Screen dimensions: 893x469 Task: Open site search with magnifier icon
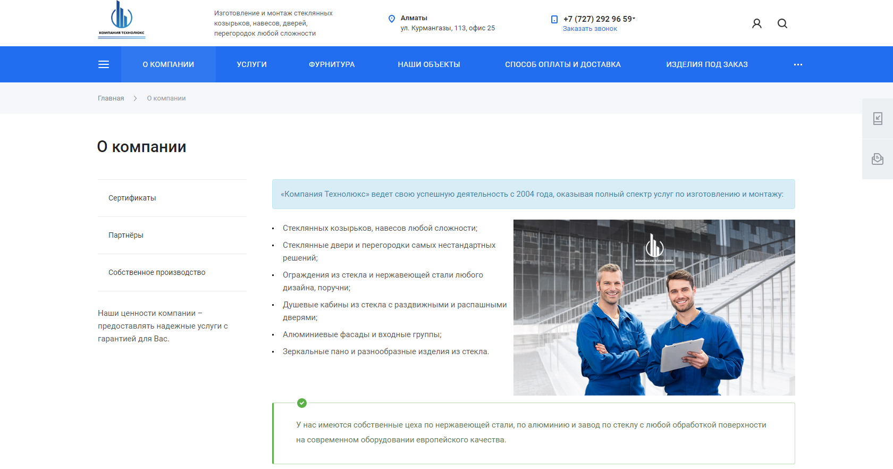tap(782, 23)
